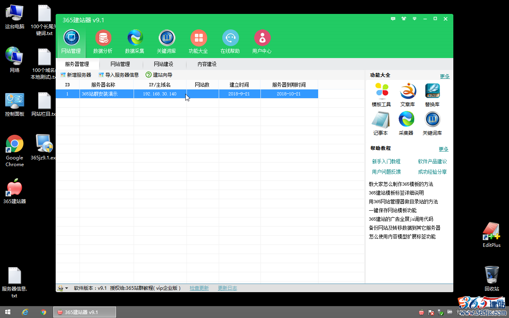Click the 导入服务器信息 button

[119, 75]
